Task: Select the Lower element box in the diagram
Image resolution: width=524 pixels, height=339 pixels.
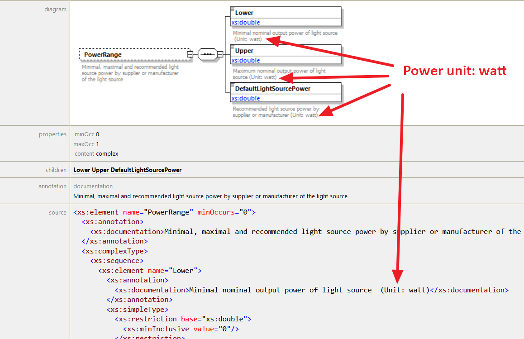Action: tap(286, 16)
